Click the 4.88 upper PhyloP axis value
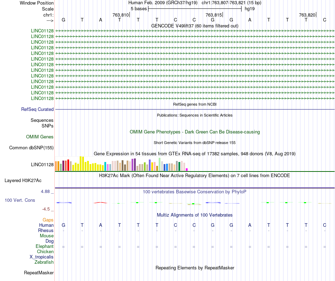The height and width of the screenshot is (281, 335). 45,192
